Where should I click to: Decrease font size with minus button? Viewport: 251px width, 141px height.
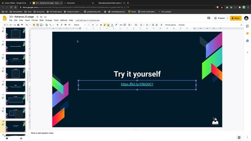coord(89,25)
